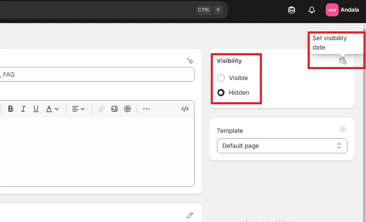This screenshot has height=222, width=366.
Task: Open more formatting options ellipsis
Action: pos(146,109)
